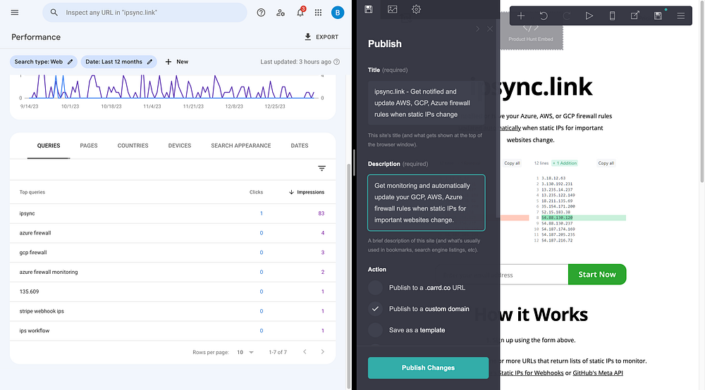Switch to mobile view icon
Viewport: 705px width, 390px height.
(x=613, y=16)
